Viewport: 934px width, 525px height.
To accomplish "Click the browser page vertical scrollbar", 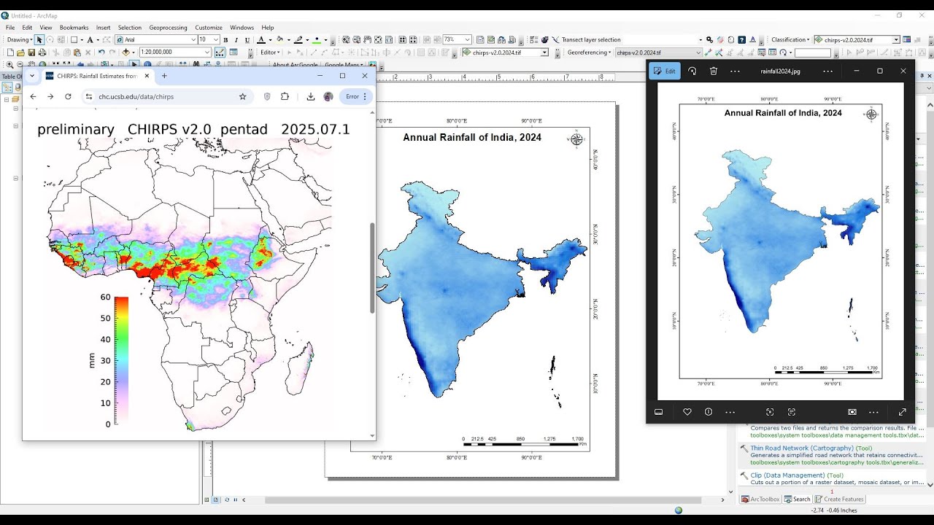I will pyautogui.click(x=372, y=268).
